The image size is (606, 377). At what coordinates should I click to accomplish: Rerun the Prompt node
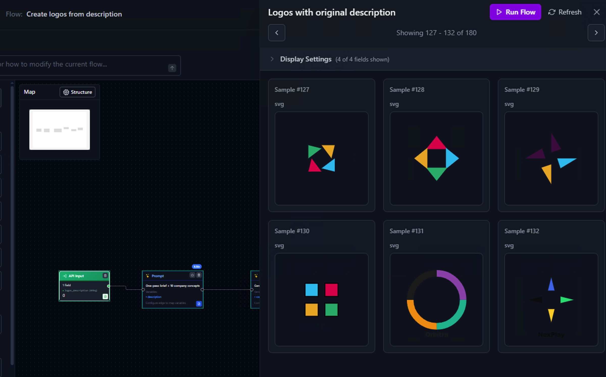192,275
